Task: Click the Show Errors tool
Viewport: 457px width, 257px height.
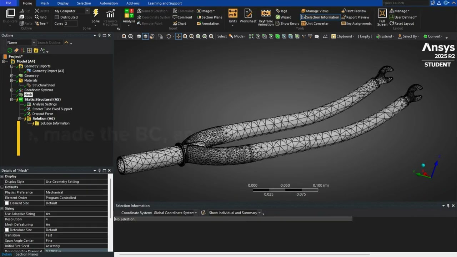Action: pos(287,24)
